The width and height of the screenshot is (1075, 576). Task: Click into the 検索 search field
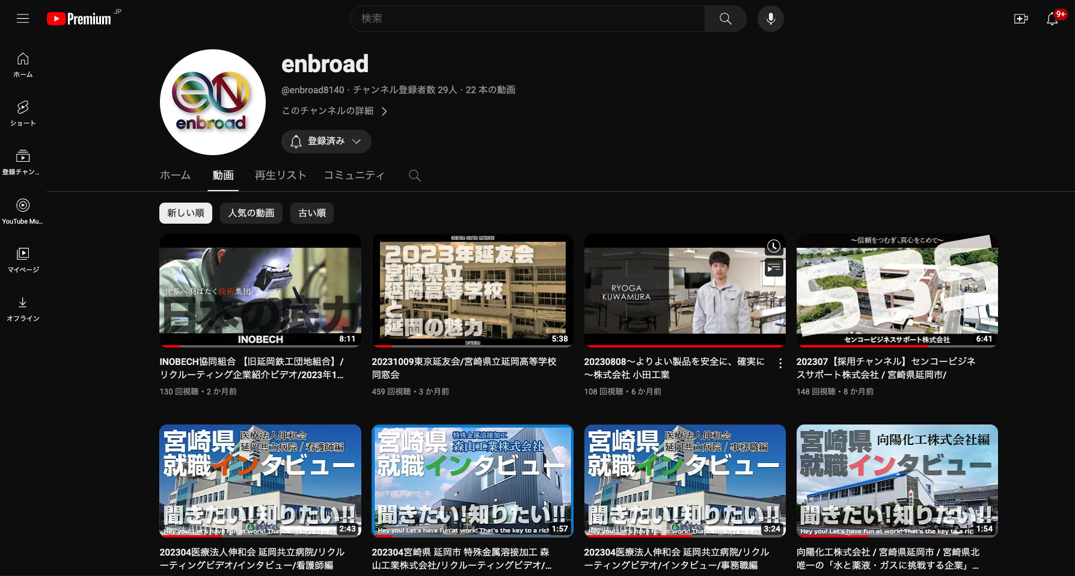click(x=527, y=19)
